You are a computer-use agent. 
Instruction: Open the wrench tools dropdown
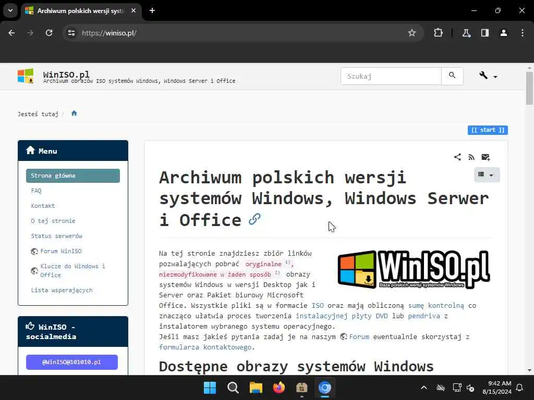click(488, 76)
